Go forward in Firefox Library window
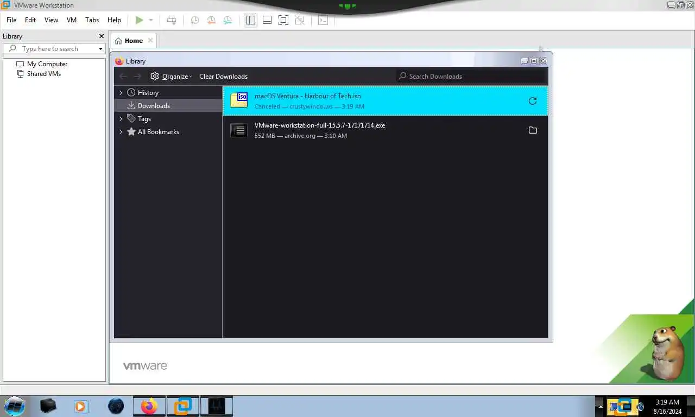The width and height of the screenshot is (695, 417). pos(137,77)
